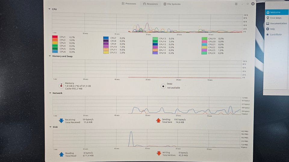Click the star icon beside Contribute
The image size is (289, 162).
267,34
